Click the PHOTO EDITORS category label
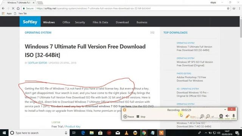Screen dimensions: 242x136 pos(184,73)
